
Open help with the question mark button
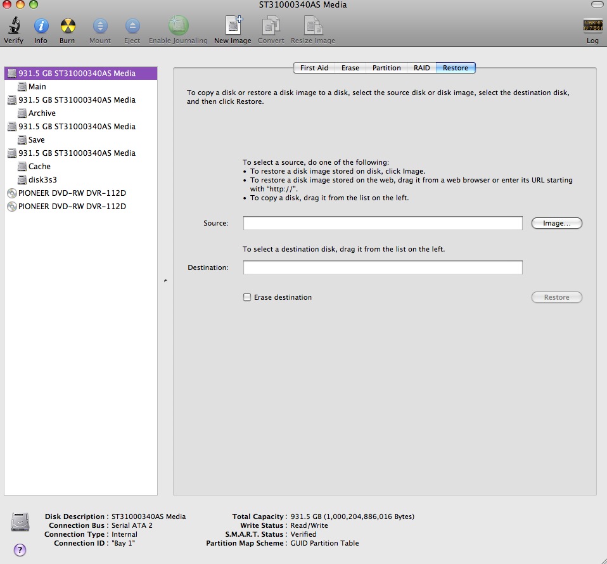tap(20, 549)
